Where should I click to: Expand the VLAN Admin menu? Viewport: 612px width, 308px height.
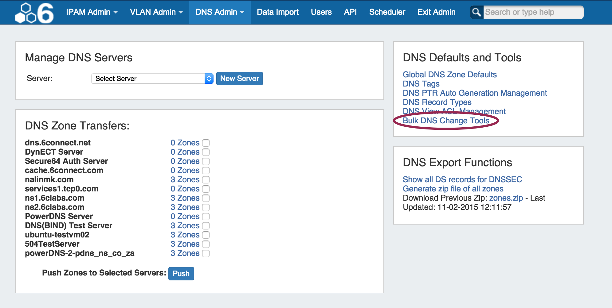tap(156, 12)
